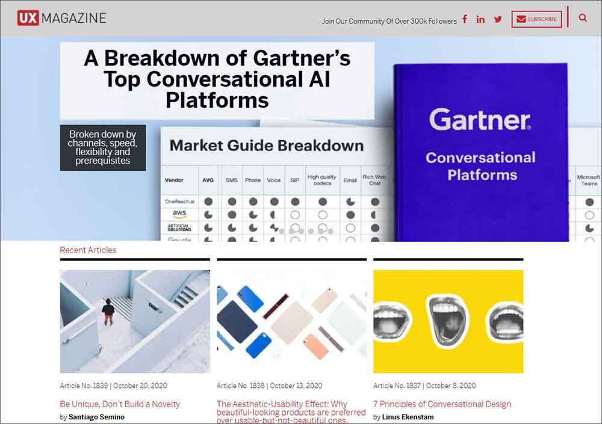
Task: Open the colorful phone cases thumbnail
Action: tap(291, 321)
